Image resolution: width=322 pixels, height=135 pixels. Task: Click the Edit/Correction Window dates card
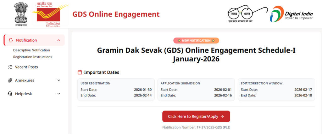point(276,90)
